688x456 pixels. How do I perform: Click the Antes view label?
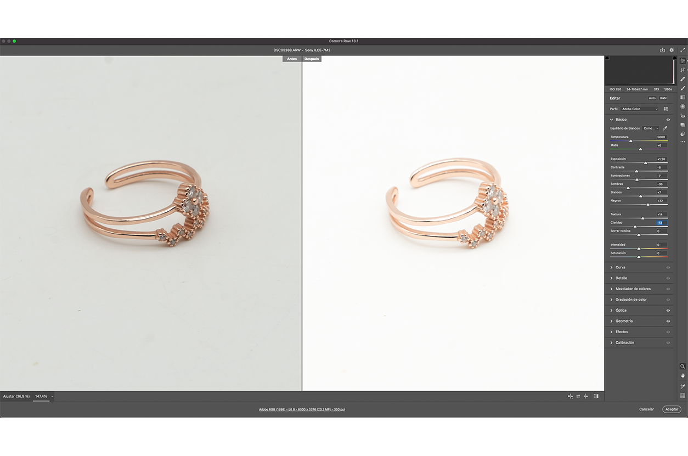[292, 59]
